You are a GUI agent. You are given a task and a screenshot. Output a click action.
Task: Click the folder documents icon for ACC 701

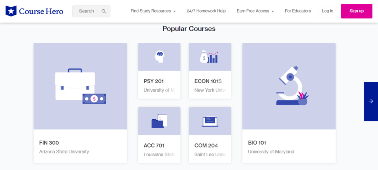159,121
